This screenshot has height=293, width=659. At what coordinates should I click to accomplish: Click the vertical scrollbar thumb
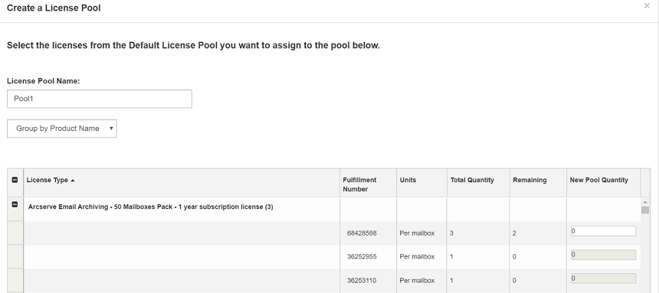click(645, 210)
